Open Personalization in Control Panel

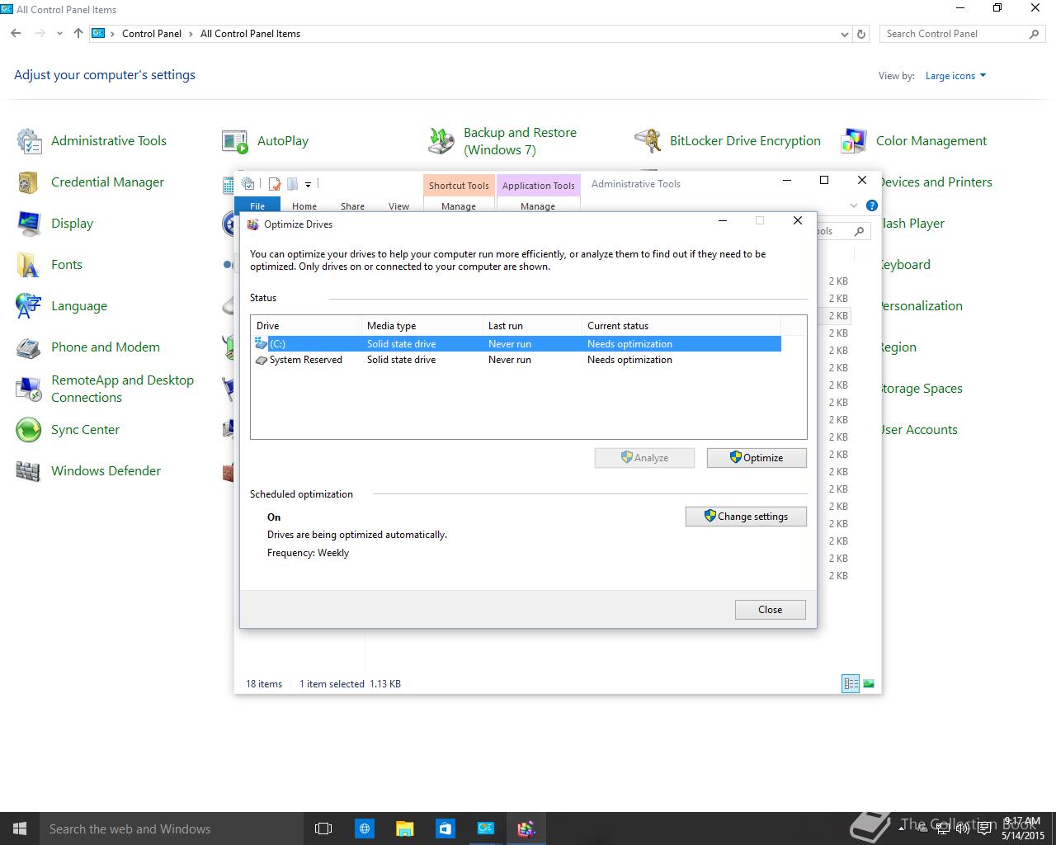(921, 306)
